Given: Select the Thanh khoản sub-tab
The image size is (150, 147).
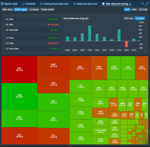Looking at the screenshot, I should coord(47,9).
